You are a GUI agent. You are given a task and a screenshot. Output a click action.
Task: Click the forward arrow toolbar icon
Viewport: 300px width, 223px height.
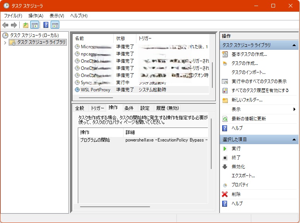[14, 25]
